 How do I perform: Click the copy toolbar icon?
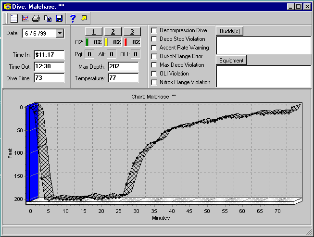(48, 18)
